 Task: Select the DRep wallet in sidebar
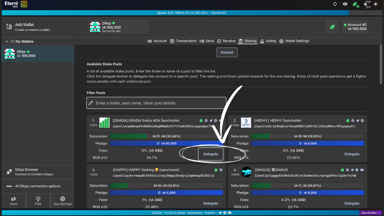coord(38,54)
